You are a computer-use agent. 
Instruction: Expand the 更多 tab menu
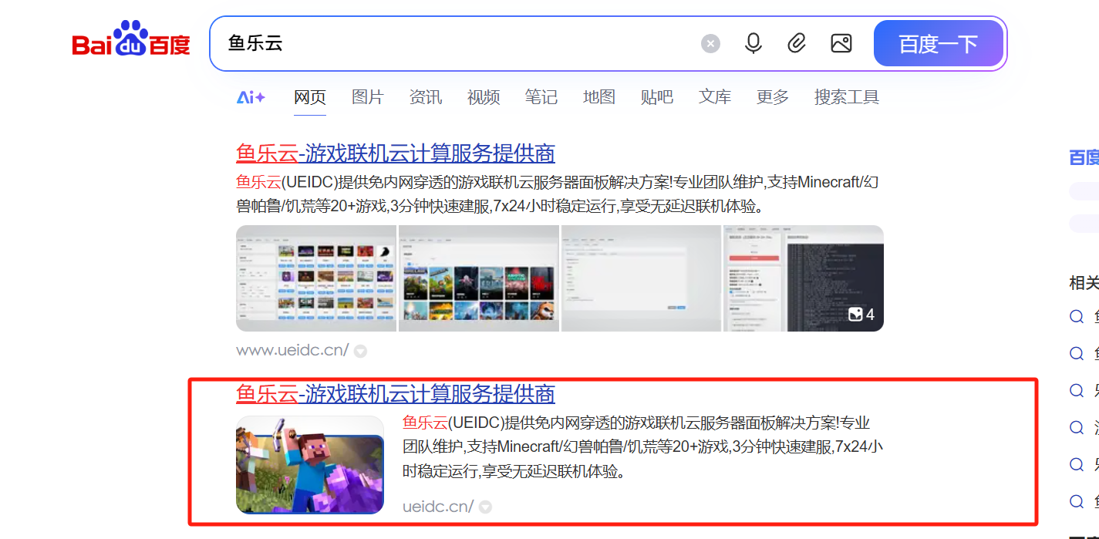point(773,97)
